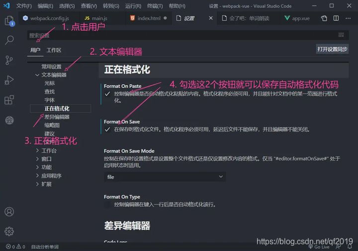Open the 文件(F) menu
Viewport: 358px width, 251px height.
point(24,6)
